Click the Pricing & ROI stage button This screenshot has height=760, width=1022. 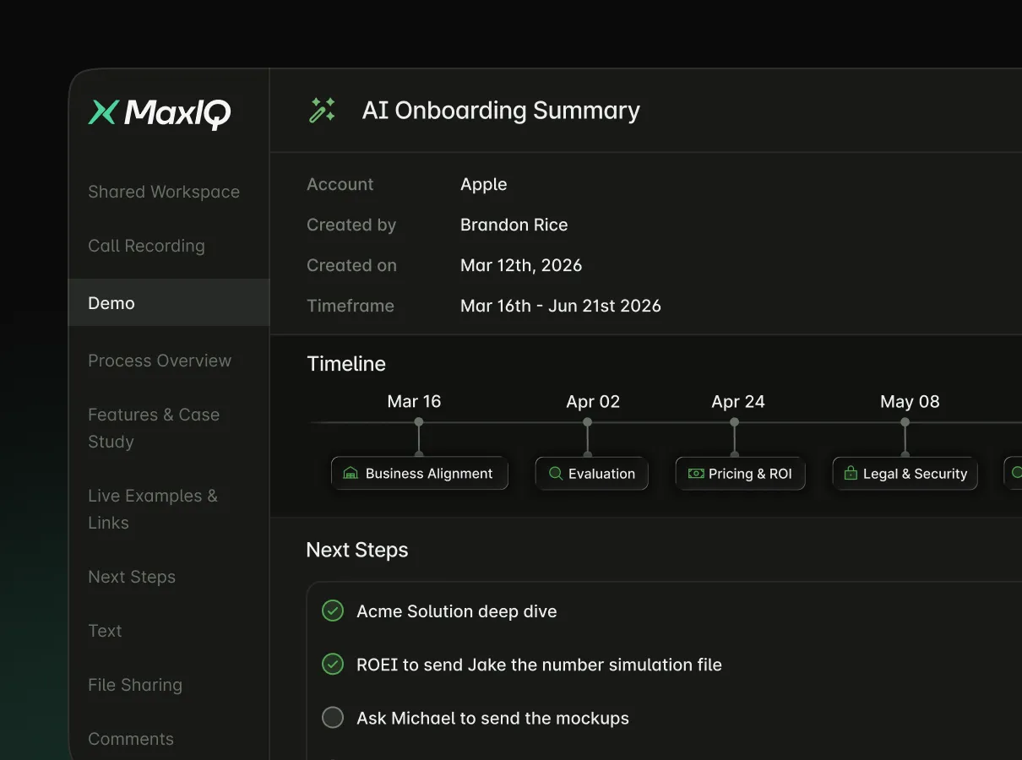tap(741, 474)
